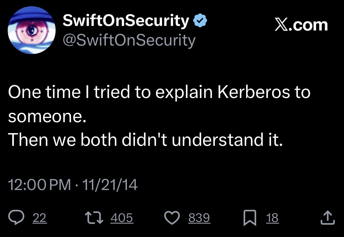344x237 pixels.
Task: Toggle the bookmark on this tweet
Action: coord(250,218)
